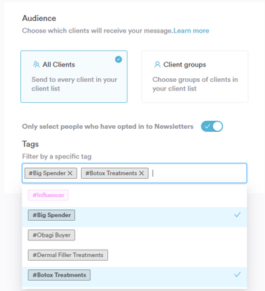Choose #Dermal Filler Treatments from the tag list
Screen dimensions: 265x291
pos(68,255)
